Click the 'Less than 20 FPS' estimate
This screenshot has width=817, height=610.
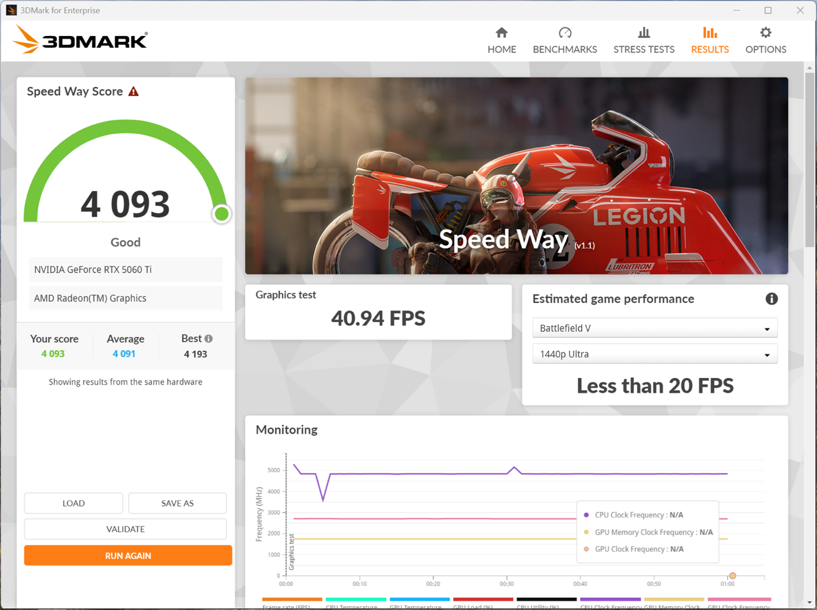655,386
